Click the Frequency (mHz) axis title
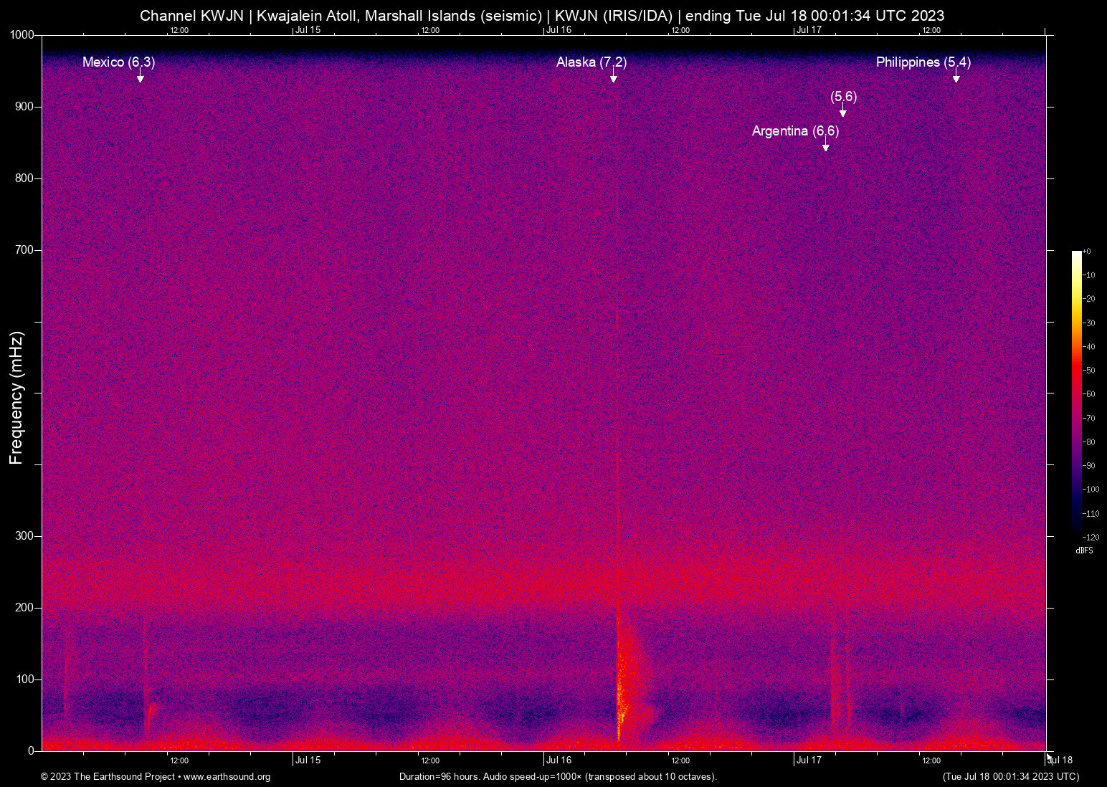The height and width of the screenshot is (787, 1107). click(16, 398)
